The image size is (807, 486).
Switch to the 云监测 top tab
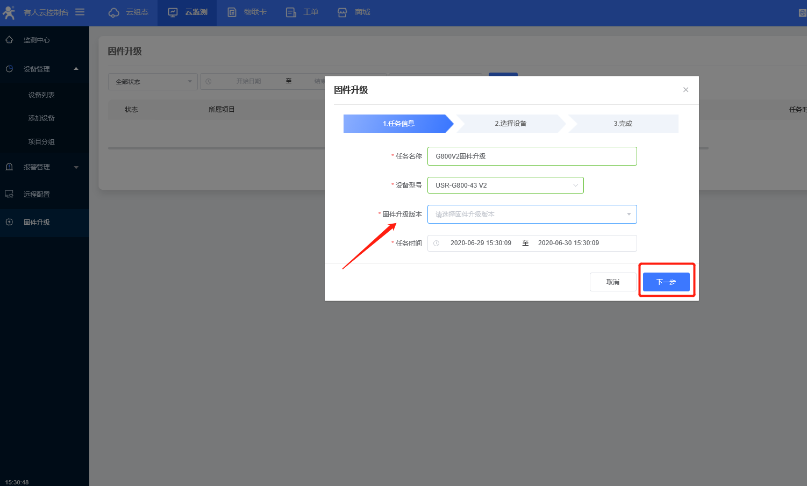tap(187, 12)
